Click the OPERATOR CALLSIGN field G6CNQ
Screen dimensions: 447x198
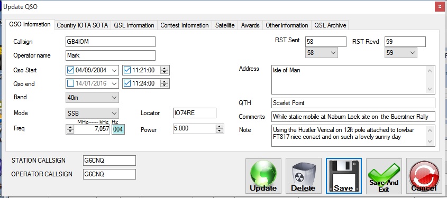tap(110, 174)
